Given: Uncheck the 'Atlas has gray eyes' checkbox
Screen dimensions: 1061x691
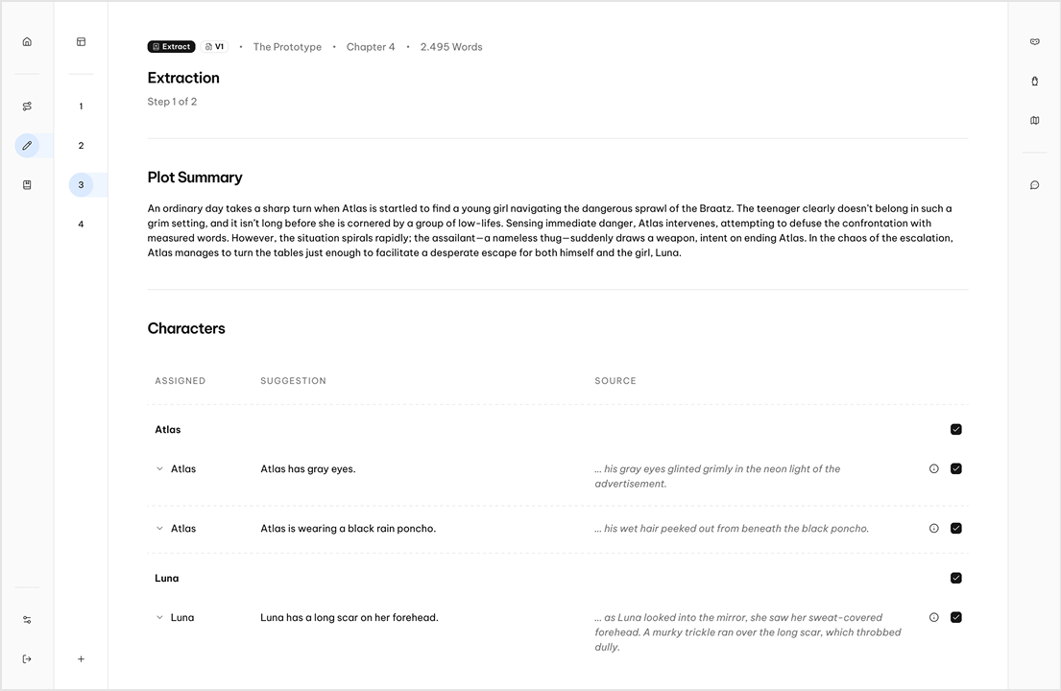Looking at the screenshot, I should tap(956, 468).
